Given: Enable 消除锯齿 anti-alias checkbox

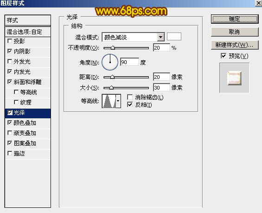Looking at the screenshot, I should pos(130,97).
